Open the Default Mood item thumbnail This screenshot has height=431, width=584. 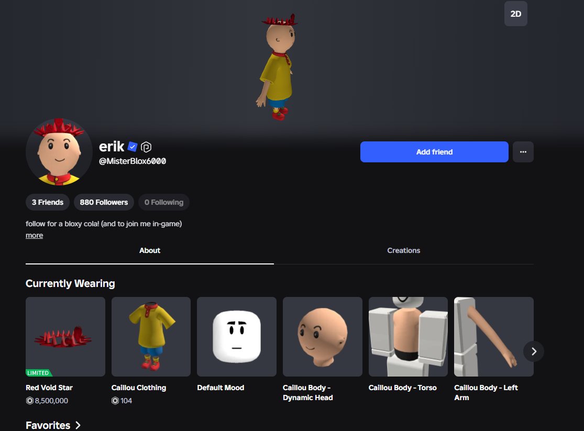(x=237, y=337)
